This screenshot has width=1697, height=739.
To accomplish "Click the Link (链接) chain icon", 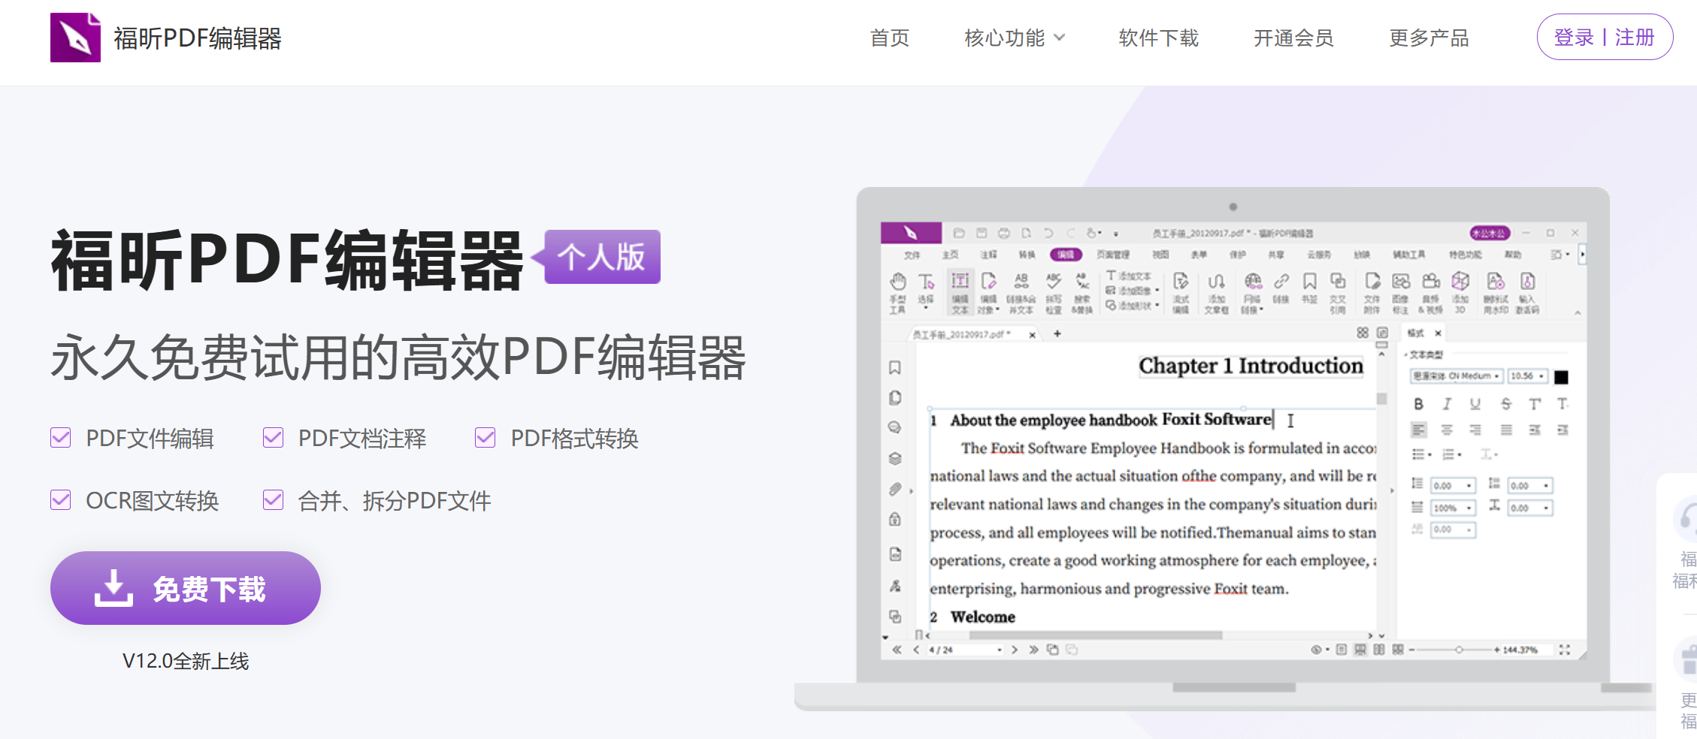I will [x=1281, y=282].
